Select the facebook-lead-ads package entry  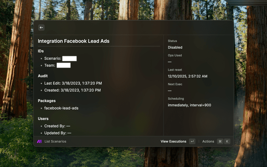(61, 108)
